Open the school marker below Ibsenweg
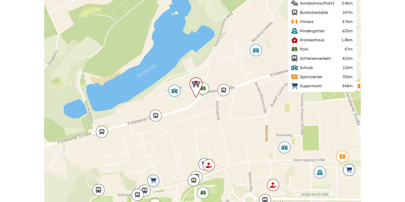This screenshot has width=405, height=202. 285,147
